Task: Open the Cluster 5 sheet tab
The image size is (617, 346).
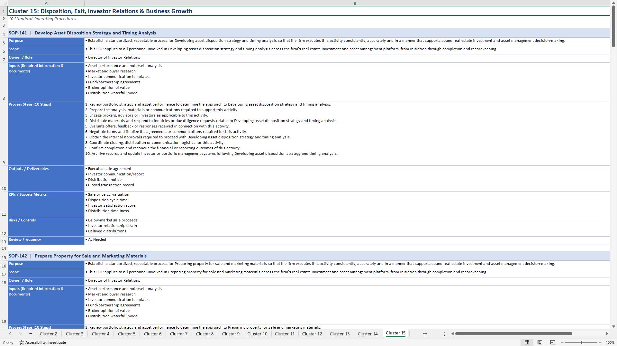Action: 127,334
